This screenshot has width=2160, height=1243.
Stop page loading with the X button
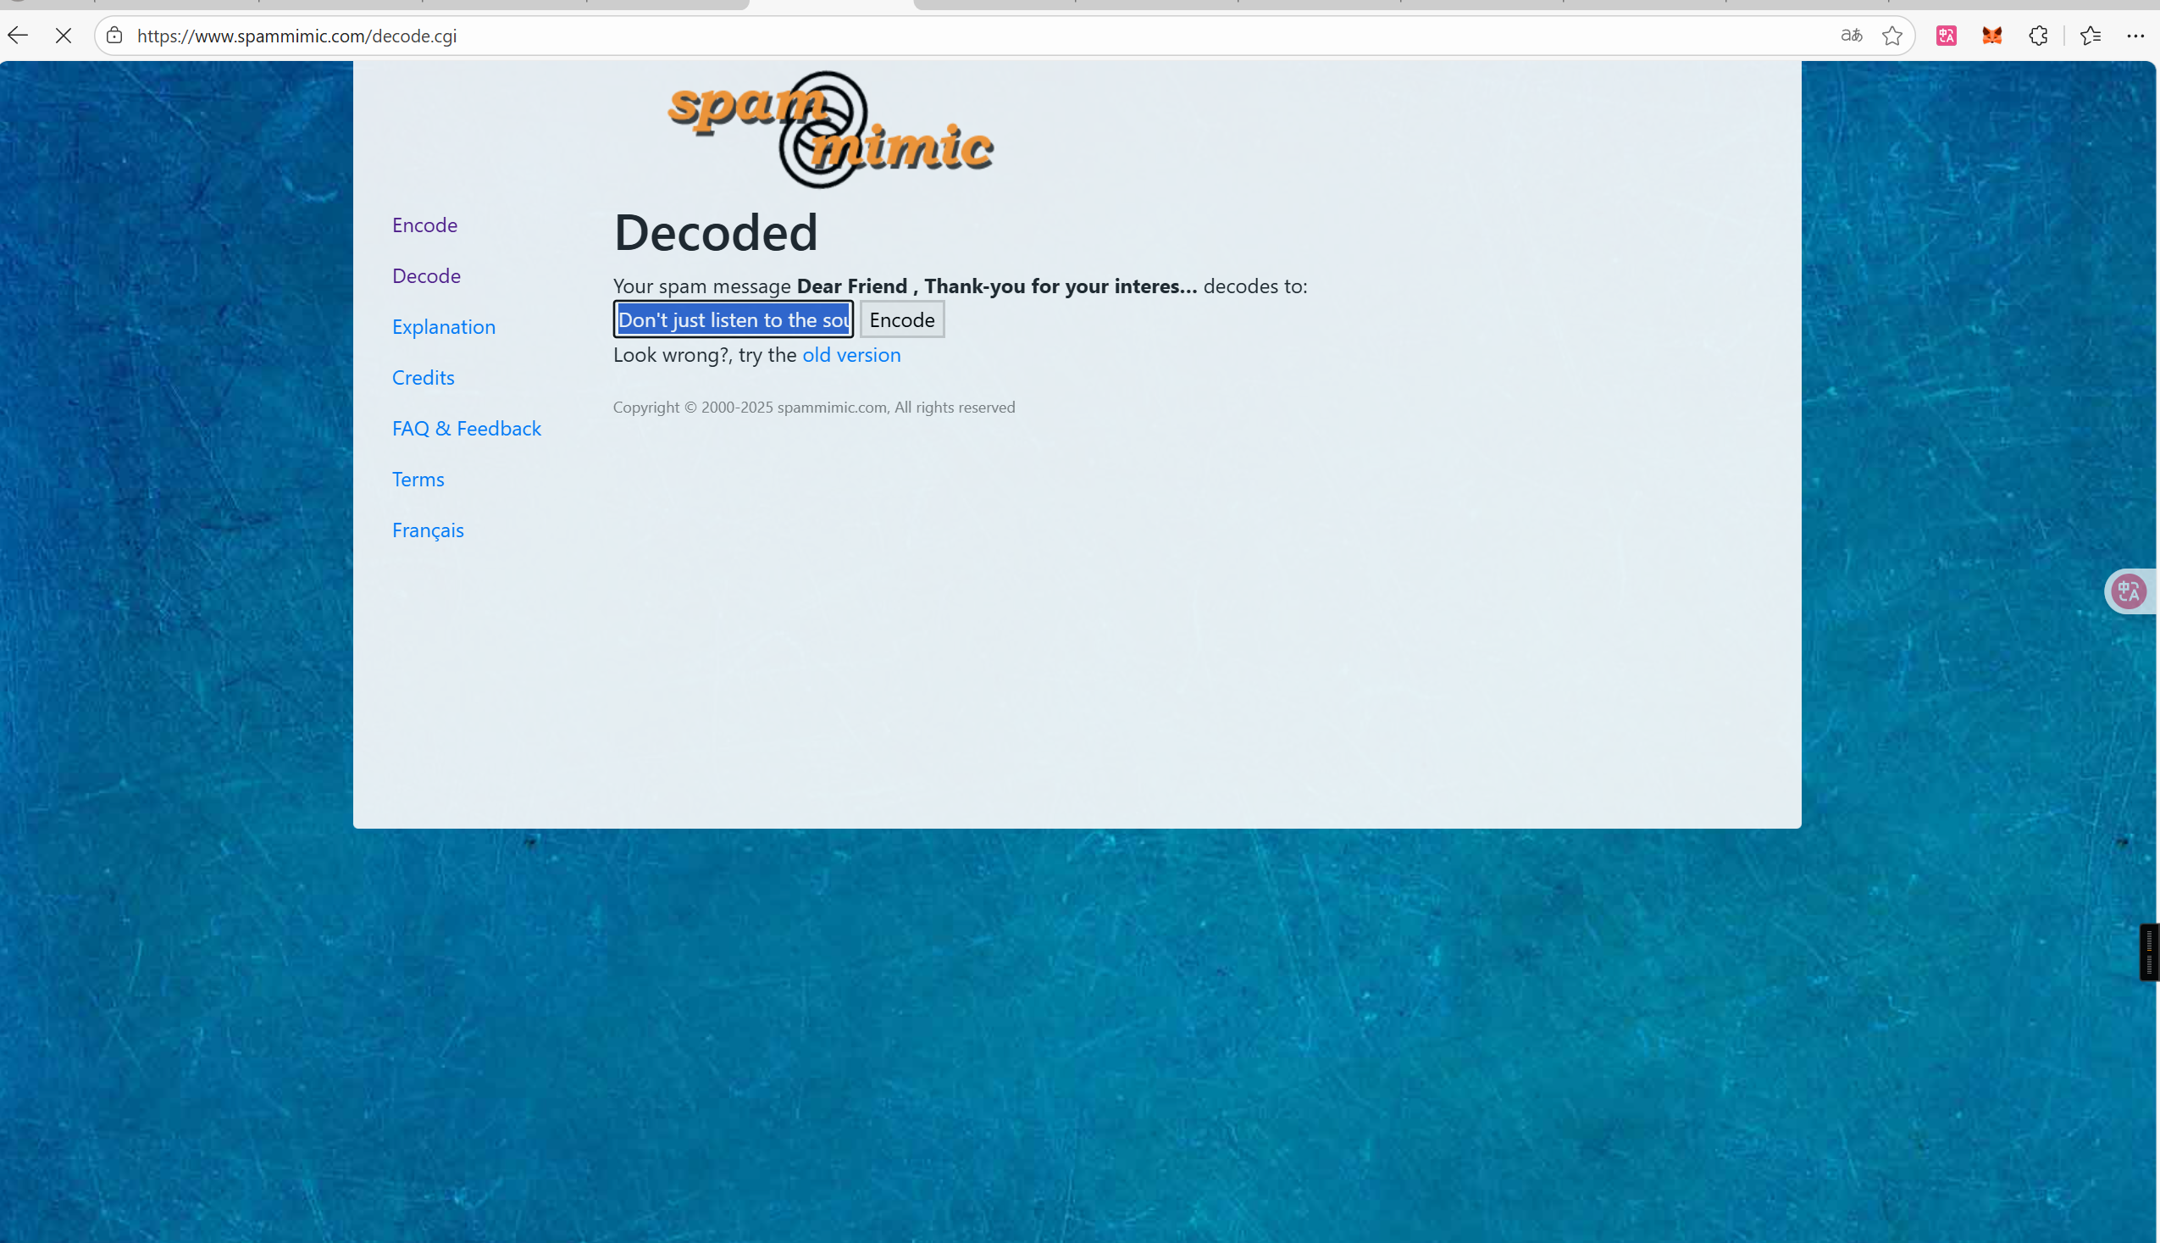pos(64,35)
